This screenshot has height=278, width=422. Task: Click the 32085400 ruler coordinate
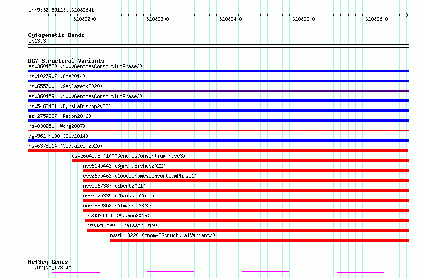click(230, 19)
